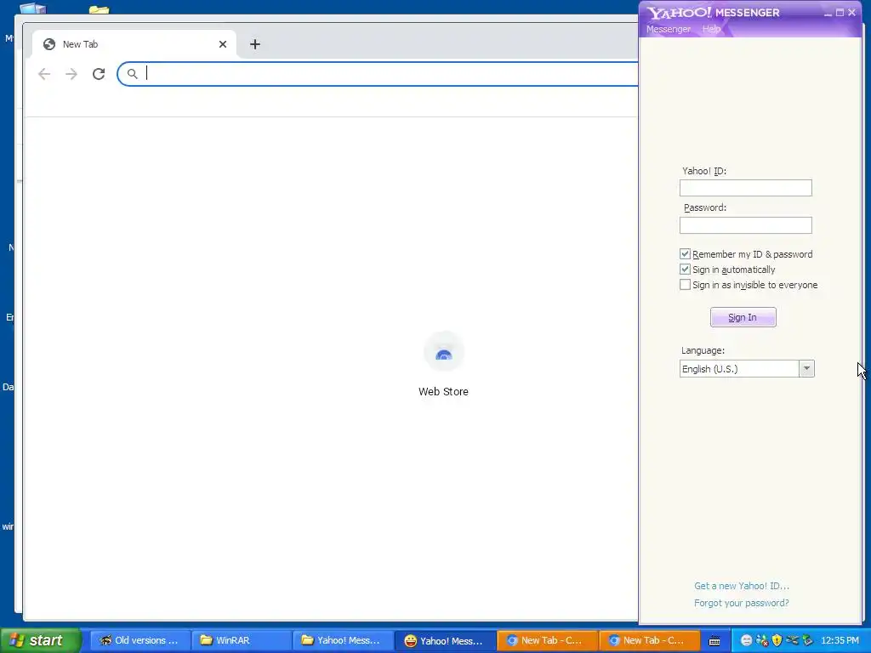Reload the New Tab page
The image size is (871, 653).
tap(99, 74)
